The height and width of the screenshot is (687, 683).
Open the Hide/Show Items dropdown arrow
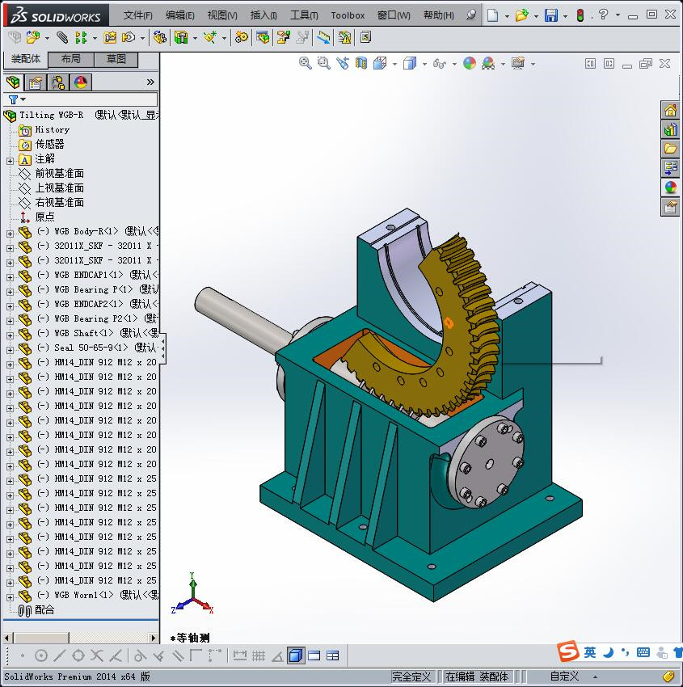(454, 64)
